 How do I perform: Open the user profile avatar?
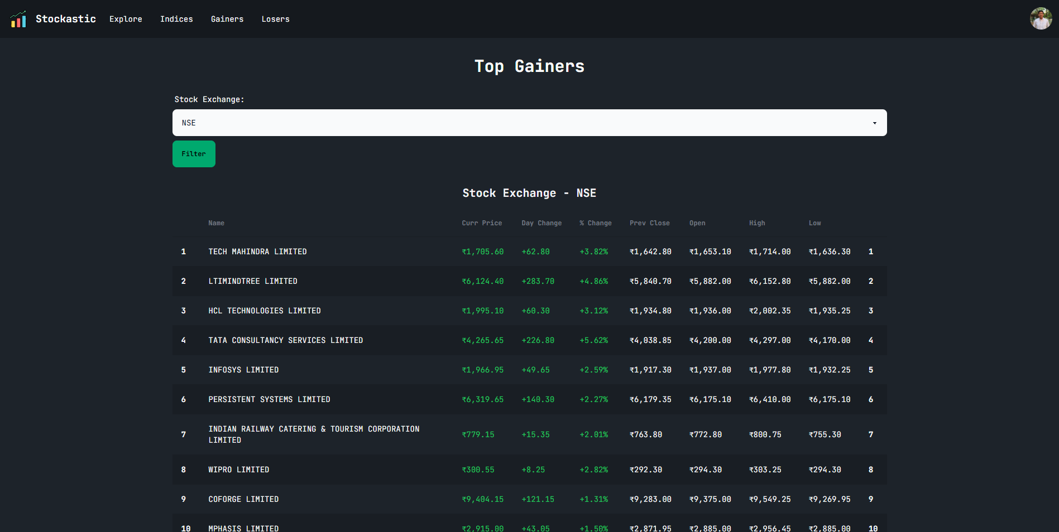click(1041, 18)
